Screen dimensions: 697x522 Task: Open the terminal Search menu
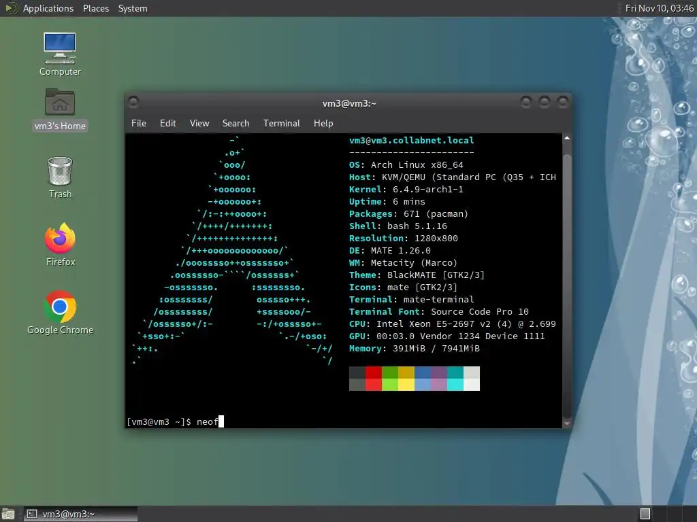point(236,123)
